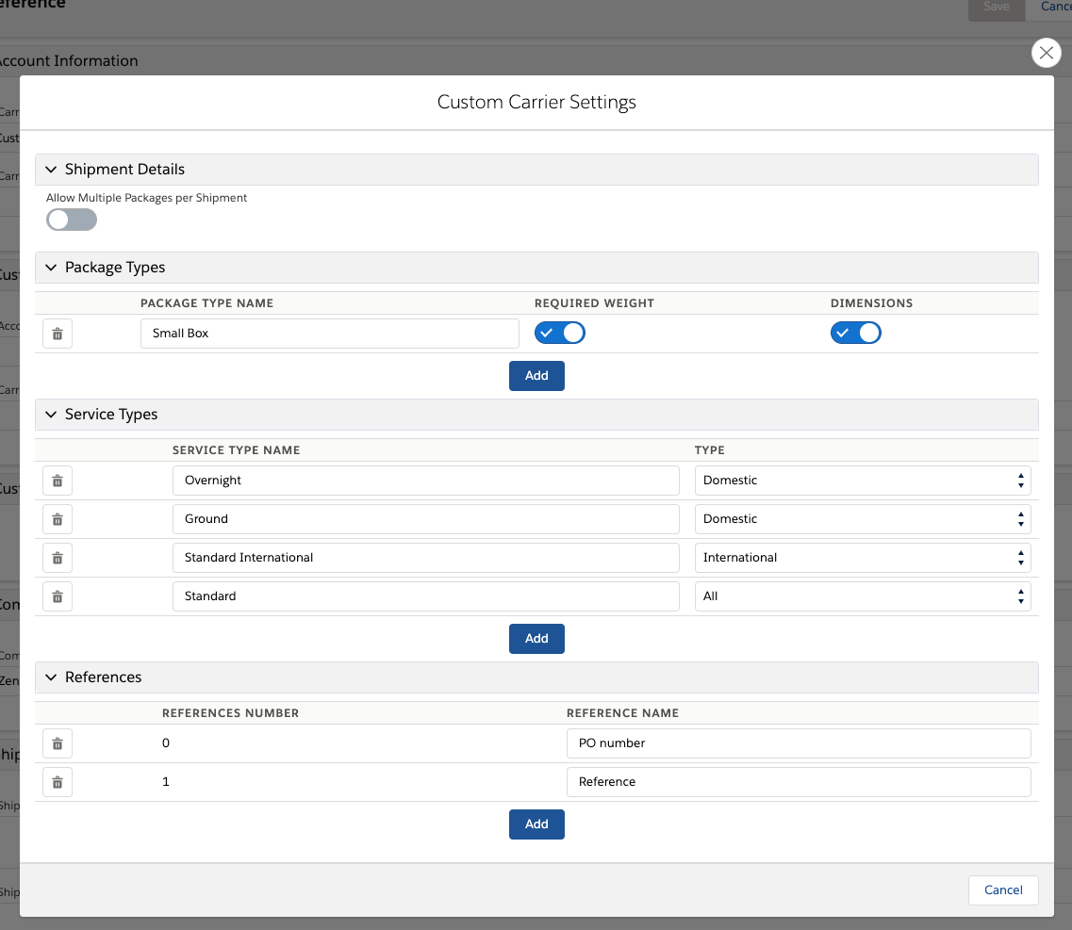
Task: Open the Type dropdown showing All
Action: click(863, 596)
